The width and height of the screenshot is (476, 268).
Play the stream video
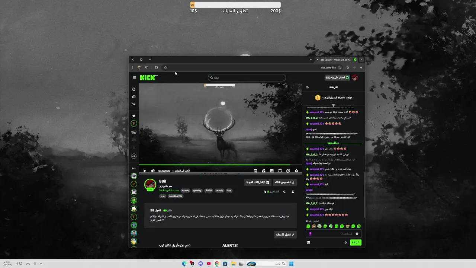tap(145, 171)
